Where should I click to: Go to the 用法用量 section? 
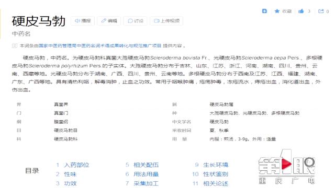pyautogui.click(x=146, y=174)
